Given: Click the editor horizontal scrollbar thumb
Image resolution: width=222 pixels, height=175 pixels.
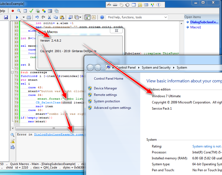Looking at the screenshot, I should pos(50,128).
